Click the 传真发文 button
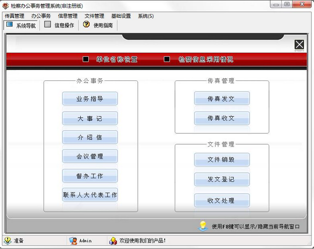The height and width of the screenshot is (249, 314). click(222, 98)
